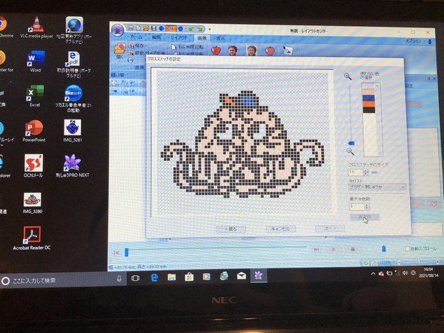Image resolution: width=444 pixels, height=333 pixels.
Task: Click the 次へ next button in dialog
Action: pos(330,228)
